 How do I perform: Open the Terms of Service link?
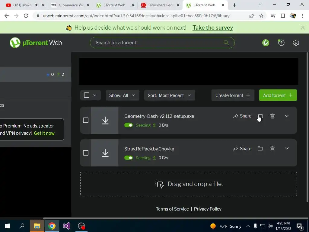[x=172, y=209]
